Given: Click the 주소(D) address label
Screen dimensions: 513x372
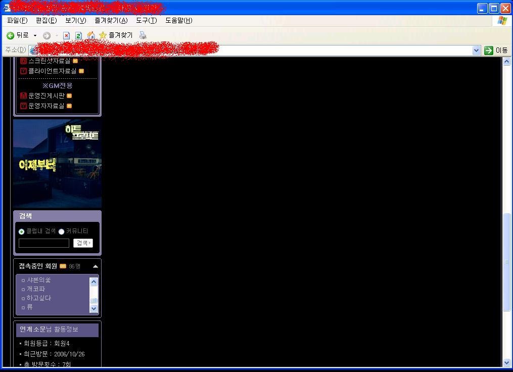Looking at the screenshot, I should [x=15, y=50].
